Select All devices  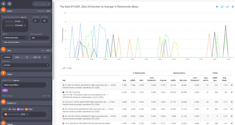[x=10, y=109]
